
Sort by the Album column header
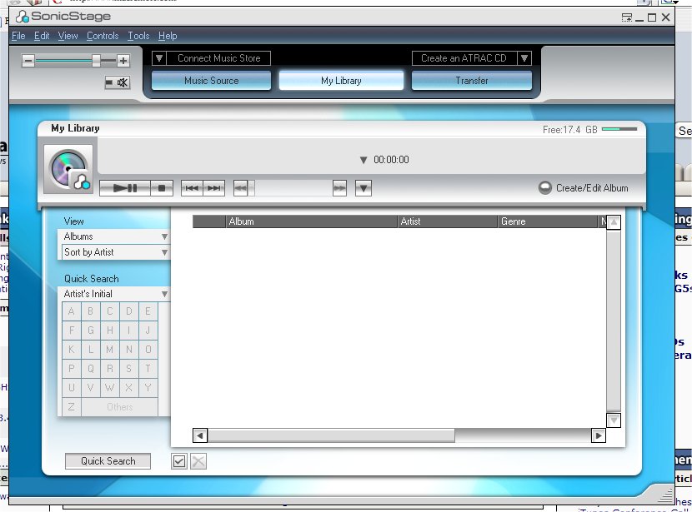312,221
